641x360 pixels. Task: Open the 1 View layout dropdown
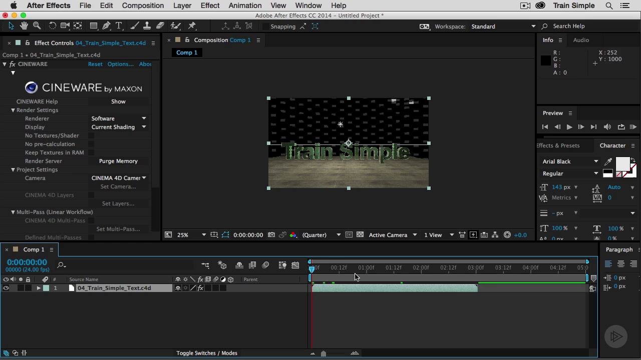(439, 235)
